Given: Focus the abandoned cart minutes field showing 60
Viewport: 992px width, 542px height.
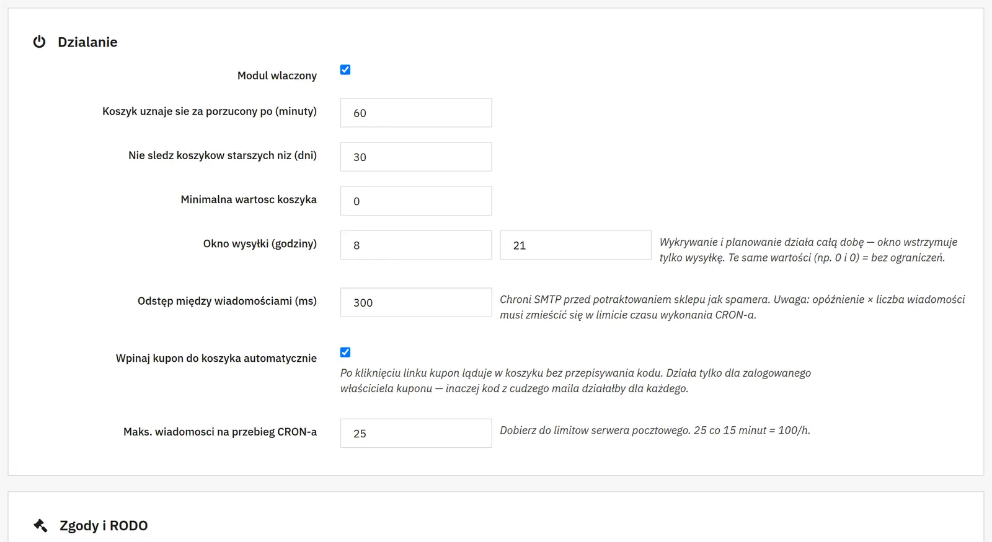Looking at the screenshot, I should (416, 113).
